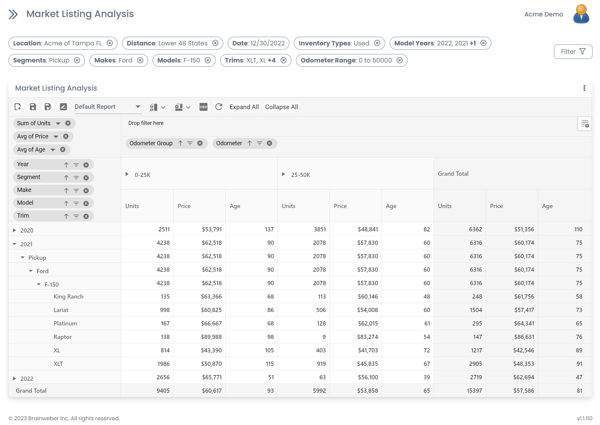
Task: Open filter for the Trim field
Action: (x=76, y=216)
